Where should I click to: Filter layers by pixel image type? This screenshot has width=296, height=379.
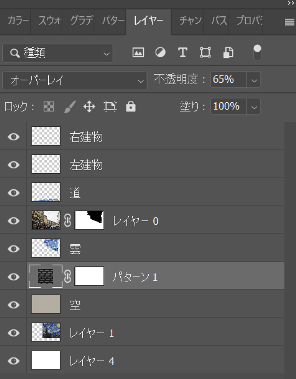[x=138, y=52]
